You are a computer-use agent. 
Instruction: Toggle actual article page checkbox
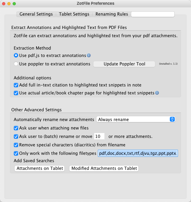coord(16,93)
